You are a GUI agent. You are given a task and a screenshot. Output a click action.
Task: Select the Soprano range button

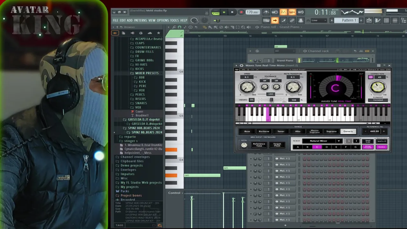coord(331,131)
